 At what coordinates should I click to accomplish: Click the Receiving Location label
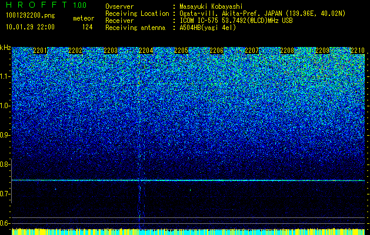coord(137,14)
